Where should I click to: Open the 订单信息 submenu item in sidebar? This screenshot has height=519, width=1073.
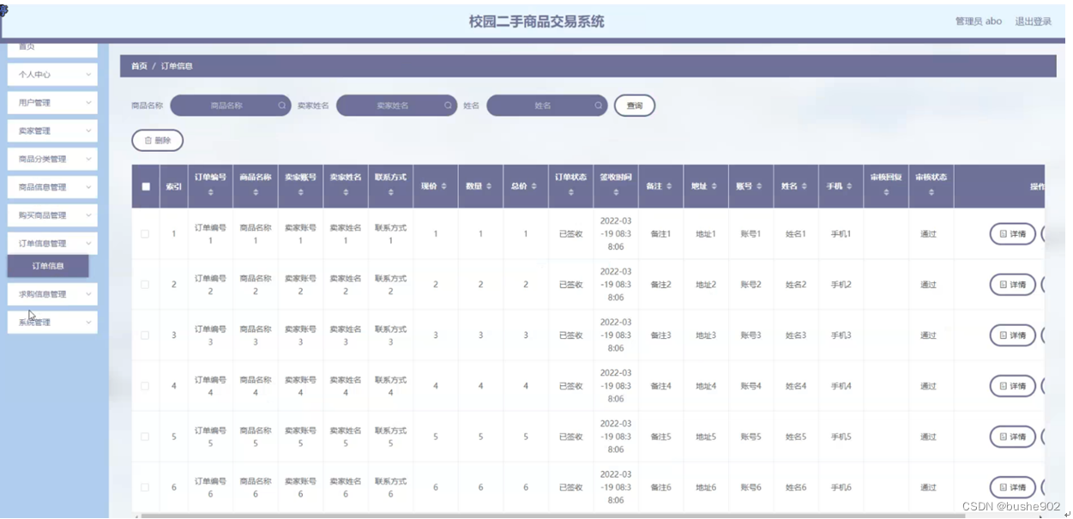pyautogui.click(x=48, y=266)
